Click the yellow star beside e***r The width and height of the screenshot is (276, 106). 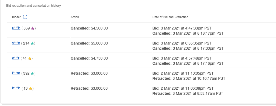point(30,59)
